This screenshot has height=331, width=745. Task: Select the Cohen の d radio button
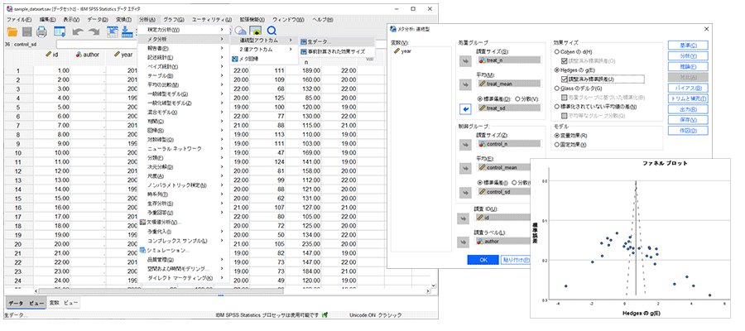tap(556, 52)
